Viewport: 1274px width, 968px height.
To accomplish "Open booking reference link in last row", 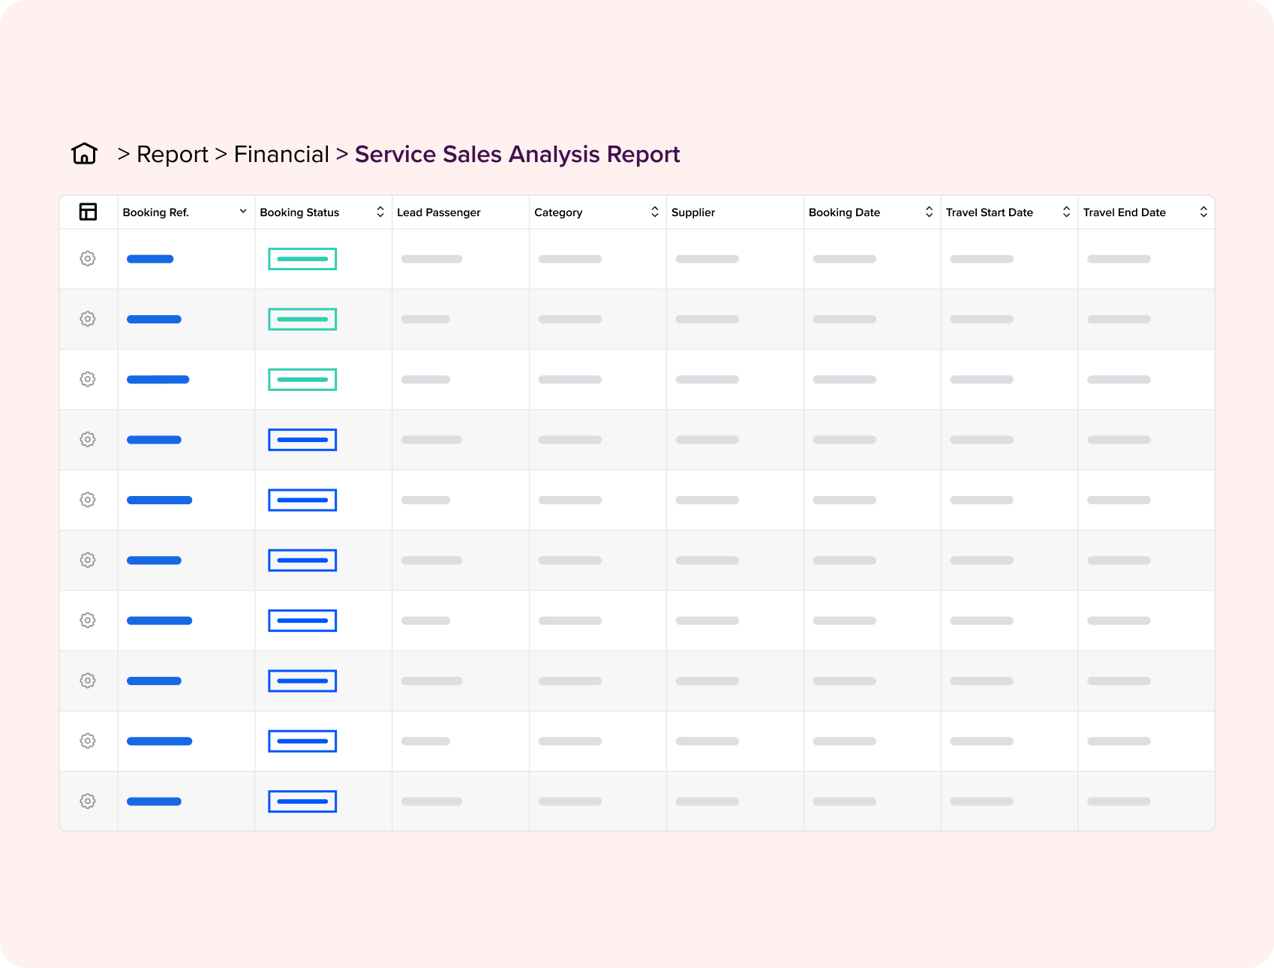I will [x=154, y=801].
